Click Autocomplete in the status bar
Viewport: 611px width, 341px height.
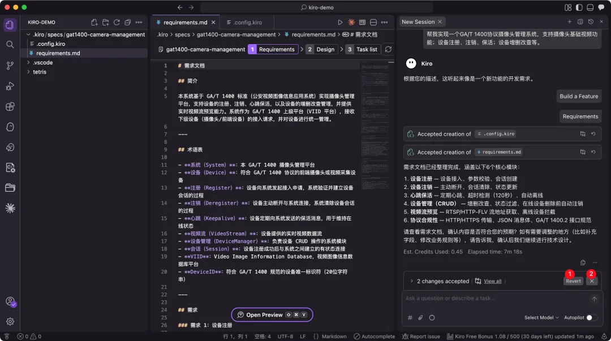[x=374, y=336]
